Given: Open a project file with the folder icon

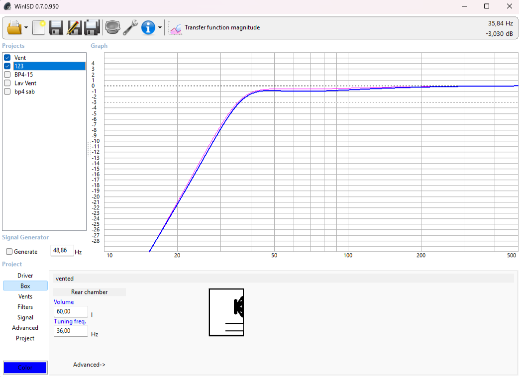Looking at the screenshot, I should (14, 27).
